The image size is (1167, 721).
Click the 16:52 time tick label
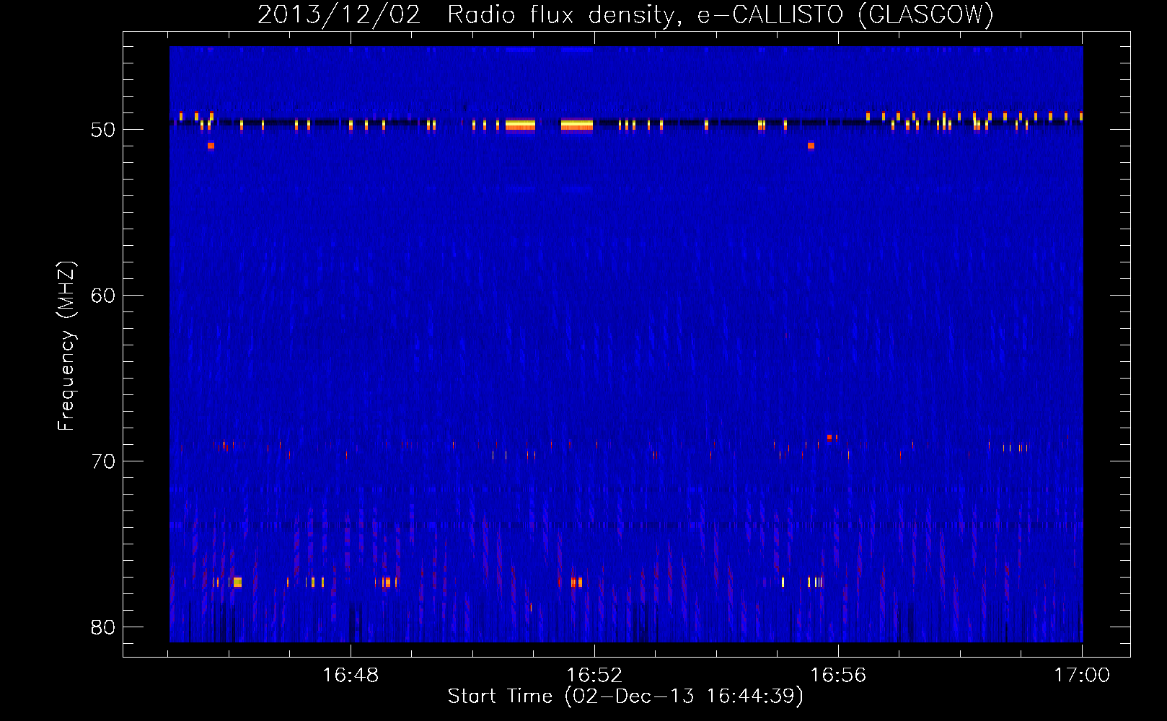click(x=594, y=675)
